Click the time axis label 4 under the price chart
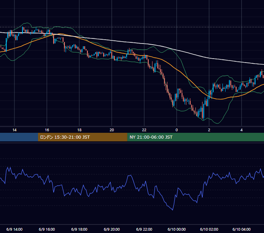Image resolution: width=264 pixels, height=233 pixels. click(x=241, y=130)
